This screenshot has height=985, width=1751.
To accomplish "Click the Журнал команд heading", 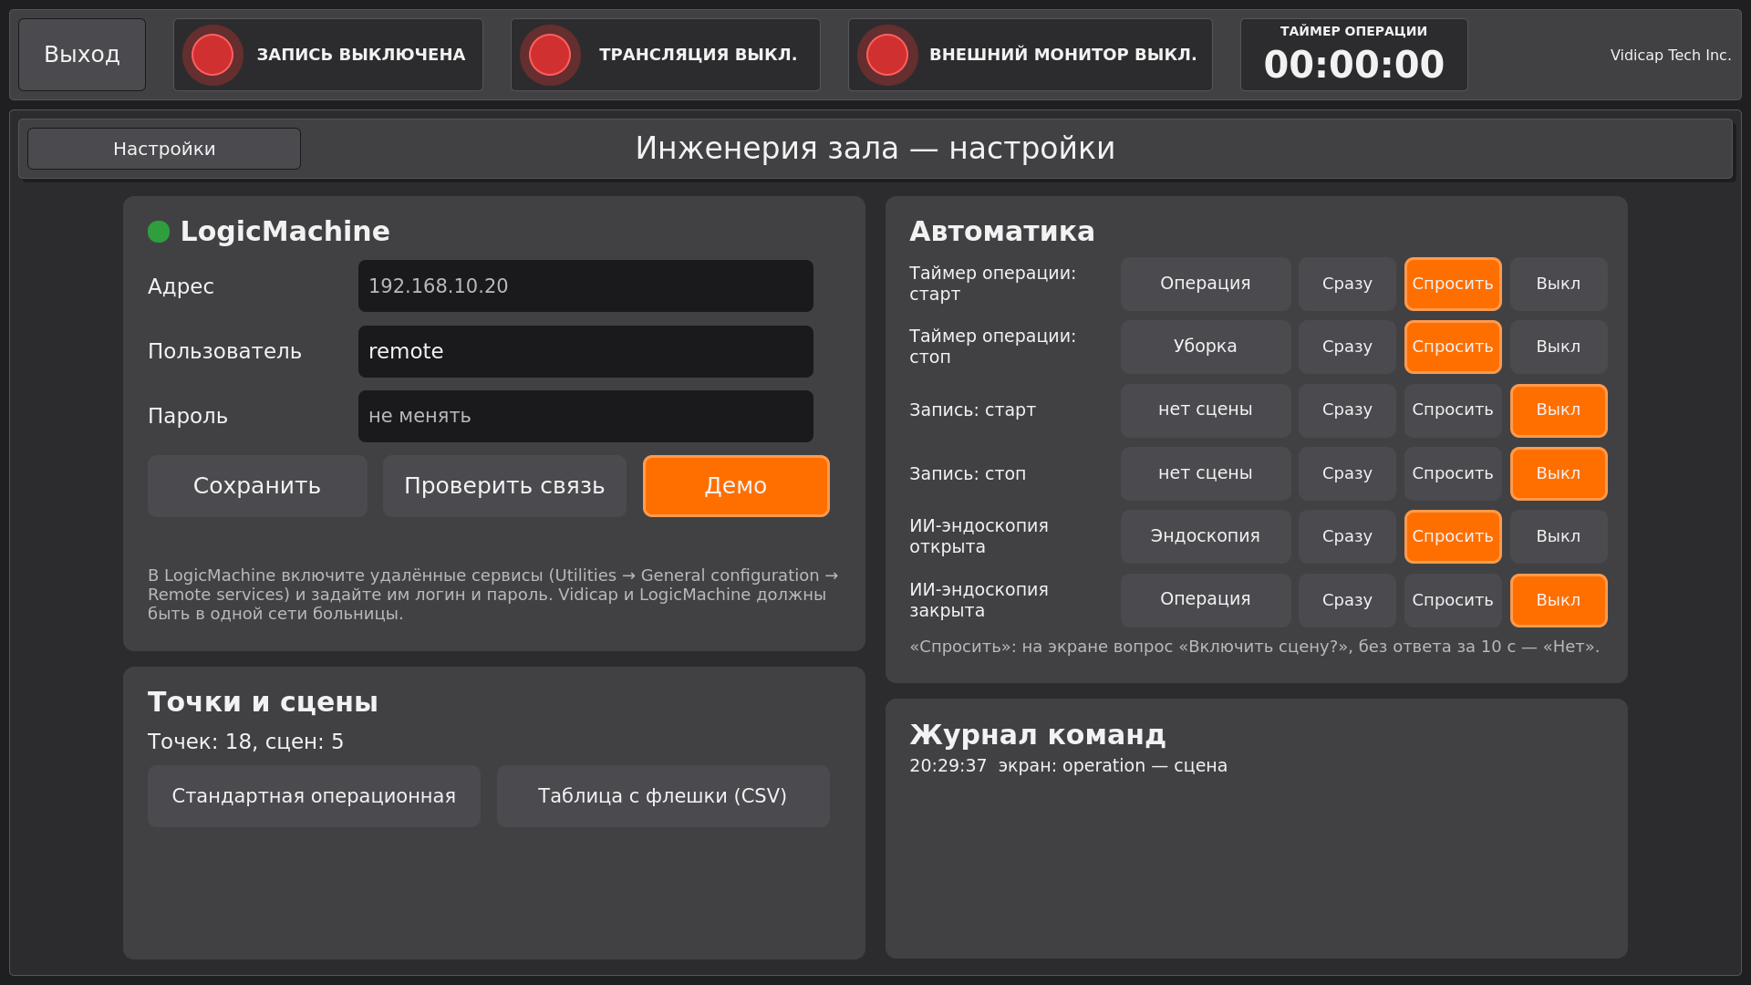I will click(x=1037, y=735).
